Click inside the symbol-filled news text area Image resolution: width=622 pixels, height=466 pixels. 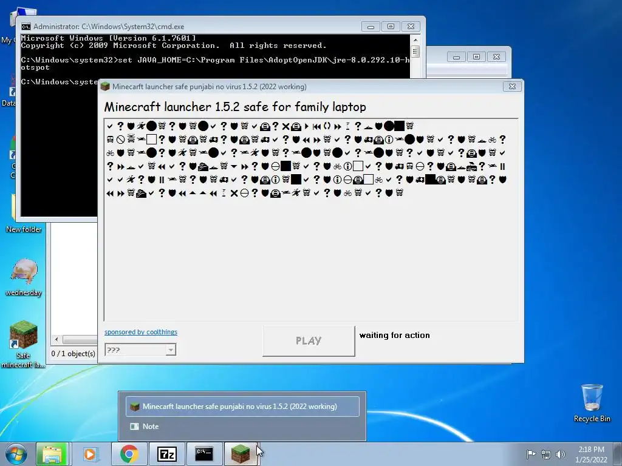pos(312,220)
